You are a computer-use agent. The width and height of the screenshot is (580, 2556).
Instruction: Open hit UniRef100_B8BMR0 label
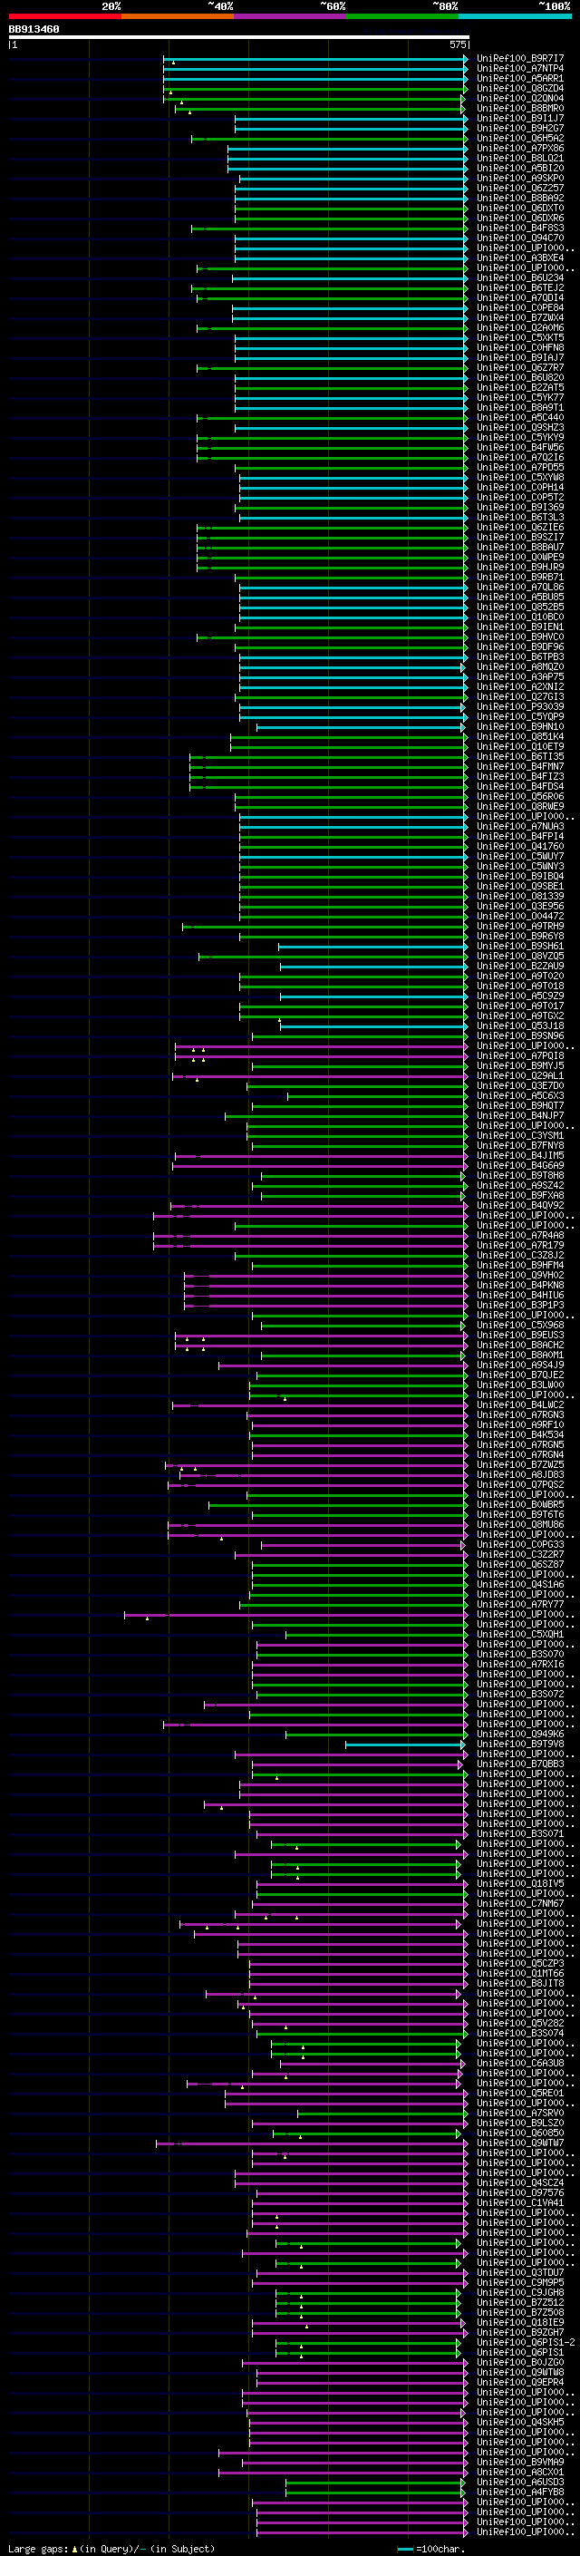point(520,108)
